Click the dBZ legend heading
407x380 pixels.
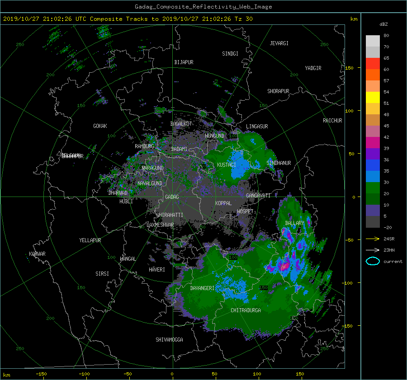point(383,24)
